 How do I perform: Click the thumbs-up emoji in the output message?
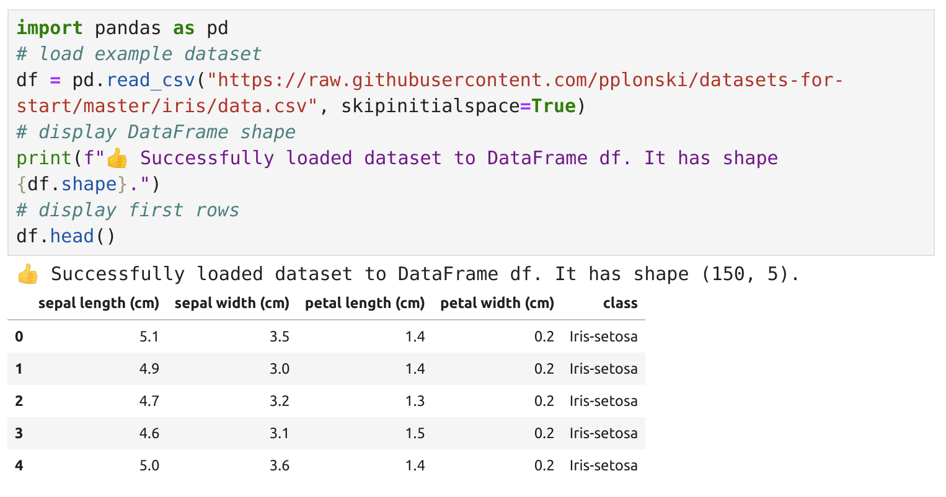(x=28, y=274)
